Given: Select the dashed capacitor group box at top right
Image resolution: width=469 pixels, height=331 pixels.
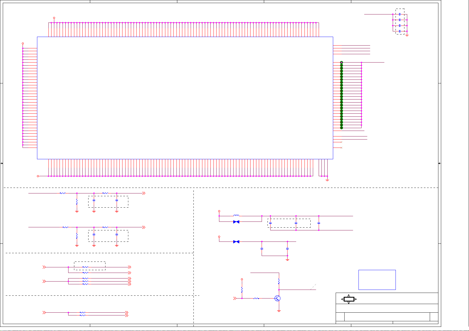Looking at the screenshot, I should point(400,21).
